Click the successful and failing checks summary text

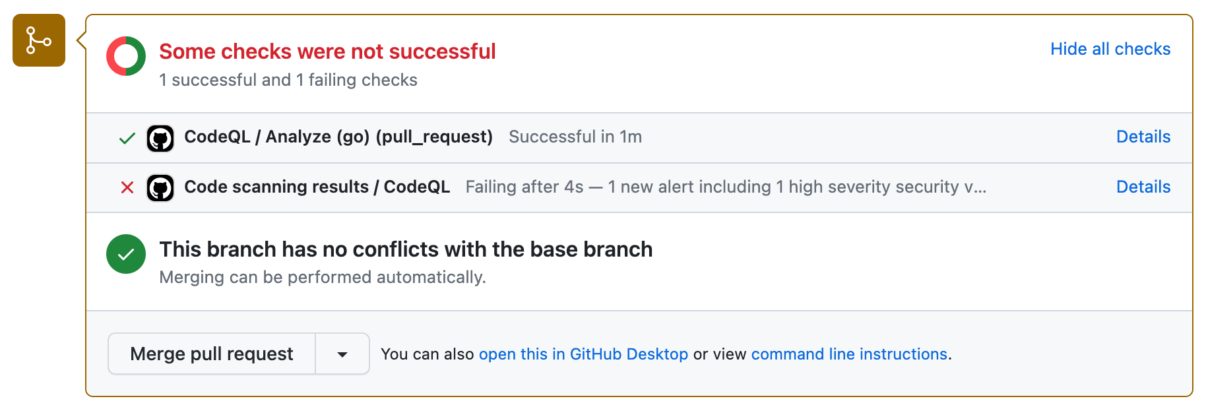(288, 80)
